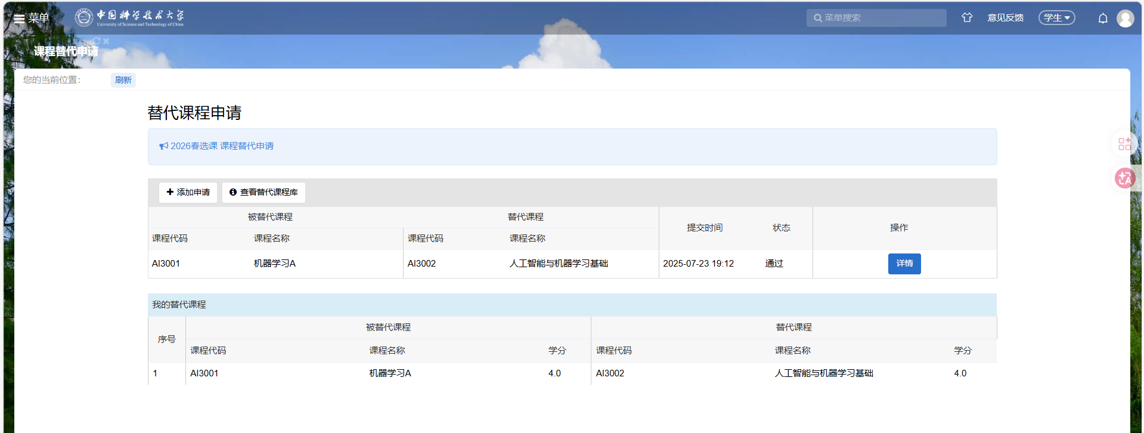Click the pink grid apps floating icon
Viewport: 1144px width, 433px height.
pyautogui.click(x=1124, y=144)
